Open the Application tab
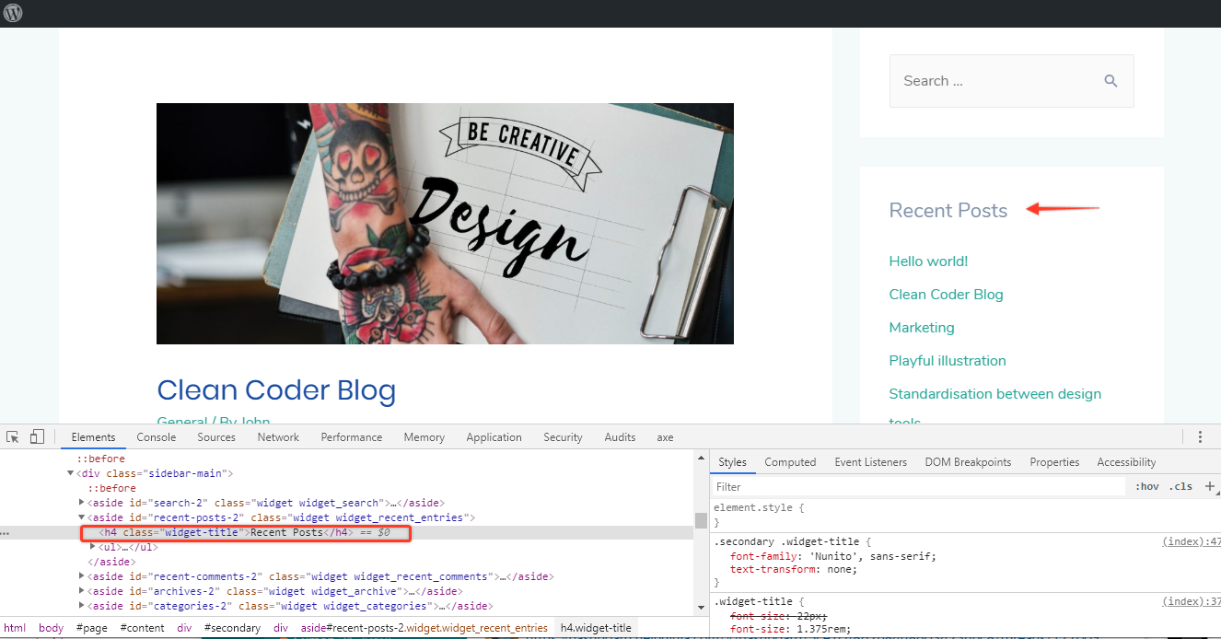The image size is (1221, 639). 494,437
